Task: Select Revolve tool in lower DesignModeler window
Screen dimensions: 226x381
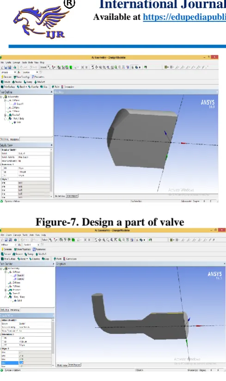Action: pyautogui.click(x=18, y=254)
